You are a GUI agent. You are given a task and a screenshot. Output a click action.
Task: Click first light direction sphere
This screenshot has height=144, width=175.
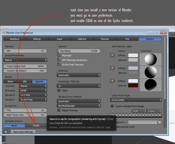tap(151, 59)
